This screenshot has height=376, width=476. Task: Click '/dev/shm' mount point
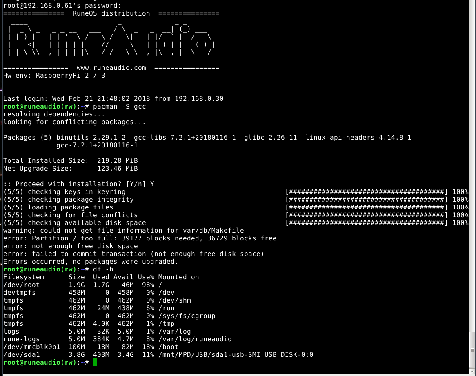coord(175,300)
